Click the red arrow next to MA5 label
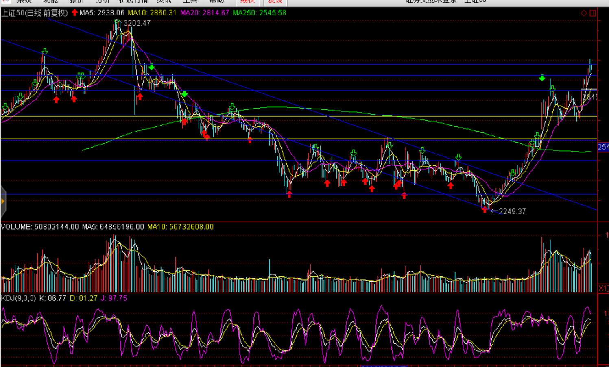Screen dimensions: 609x367 (x=74, y=13)
